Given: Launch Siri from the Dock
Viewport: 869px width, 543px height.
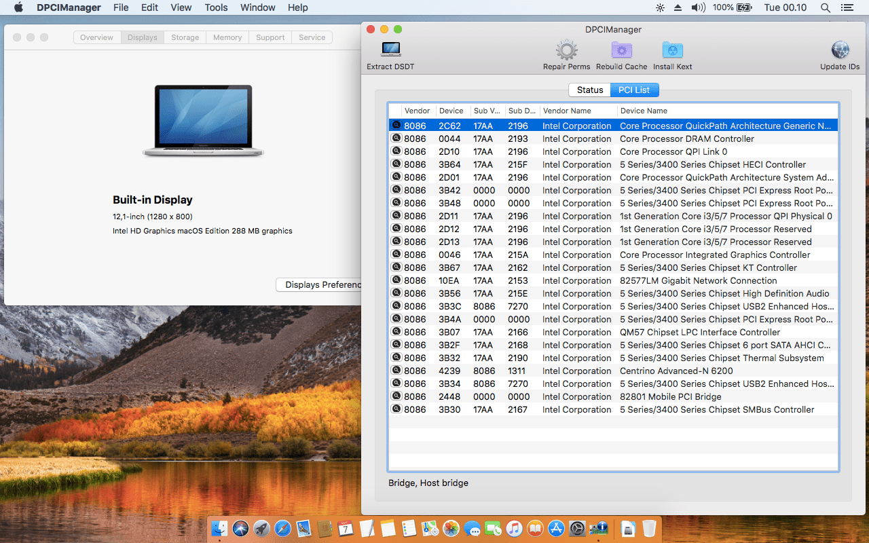Looking at the screenshot, I should (240, 529).
